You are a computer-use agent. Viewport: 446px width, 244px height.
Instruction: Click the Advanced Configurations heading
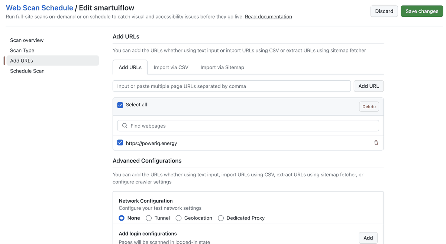[147, 161]
